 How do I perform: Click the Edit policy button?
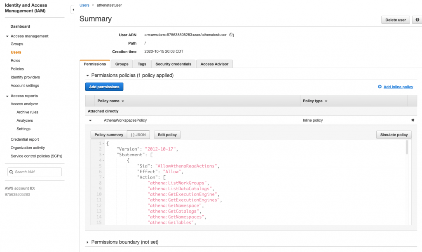(x=167, y=134)
